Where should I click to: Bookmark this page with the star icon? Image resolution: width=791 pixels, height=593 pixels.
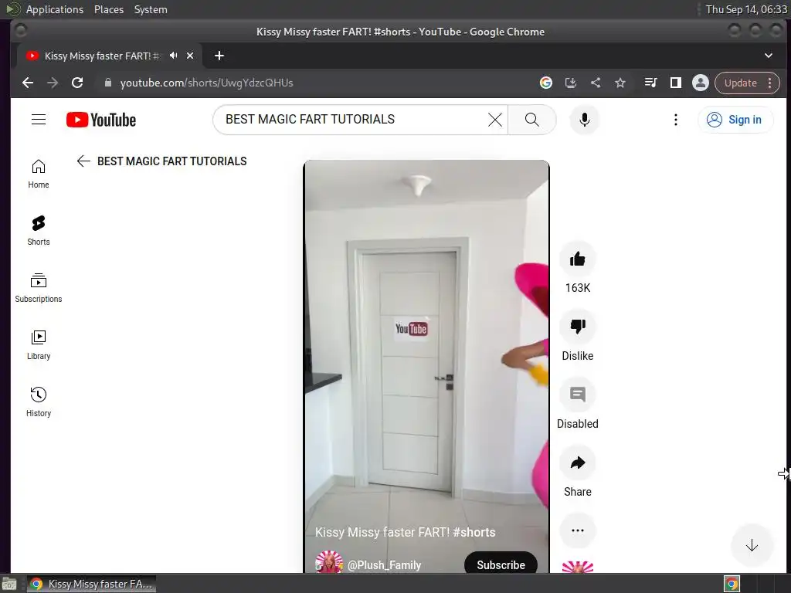[620, 83]
